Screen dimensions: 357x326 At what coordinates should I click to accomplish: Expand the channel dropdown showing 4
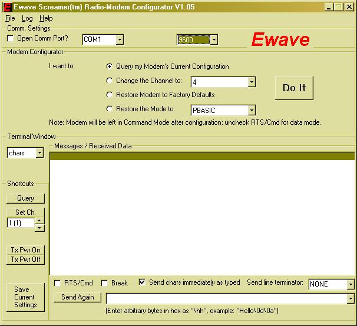pyautogui.click(x=252, y=82)
